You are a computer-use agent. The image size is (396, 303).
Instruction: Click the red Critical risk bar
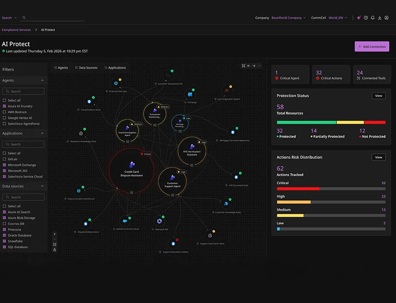click(298, 189)
